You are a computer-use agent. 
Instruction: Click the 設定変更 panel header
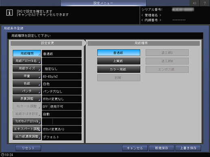46,43
